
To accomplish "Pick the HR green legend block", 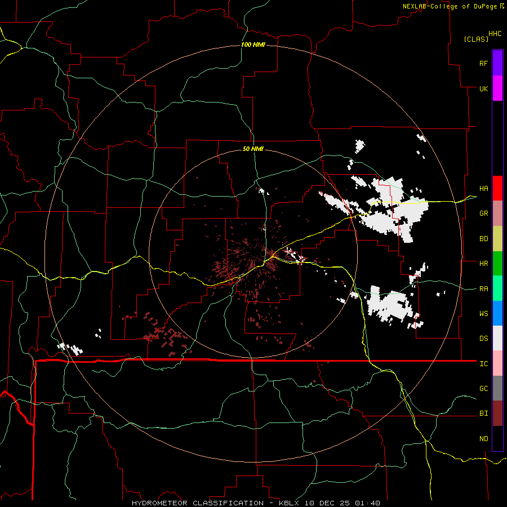I will (x=497, y=264).
